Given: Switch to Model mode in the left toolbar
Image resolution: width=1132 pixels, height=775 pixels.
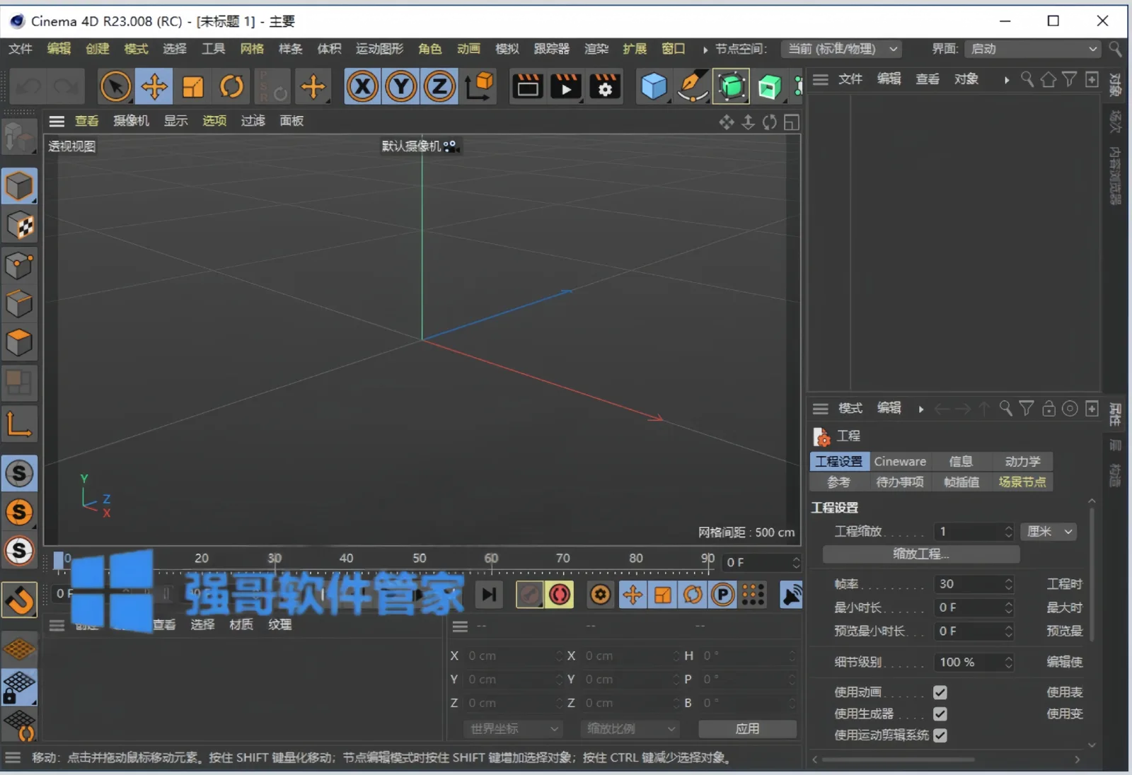Looking at the screenshot, I should pos(19,187).
